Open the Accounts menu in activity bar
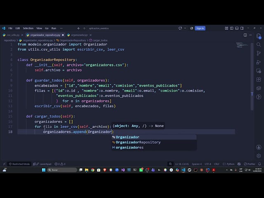The height and width of the screenshot is (198, 264). click(x=259, y=147)
